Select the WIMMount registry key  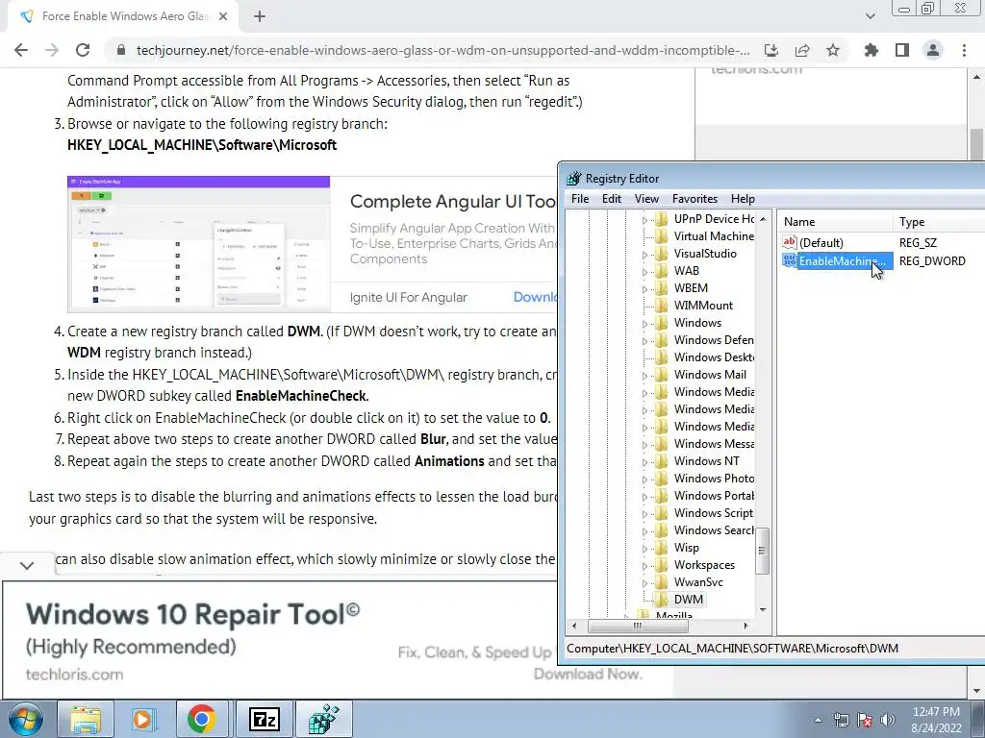[x=703, y=306]
